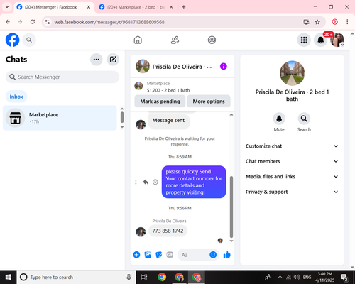
Task: Click the chat list scrollbar thumb
Action: (122, 117)
